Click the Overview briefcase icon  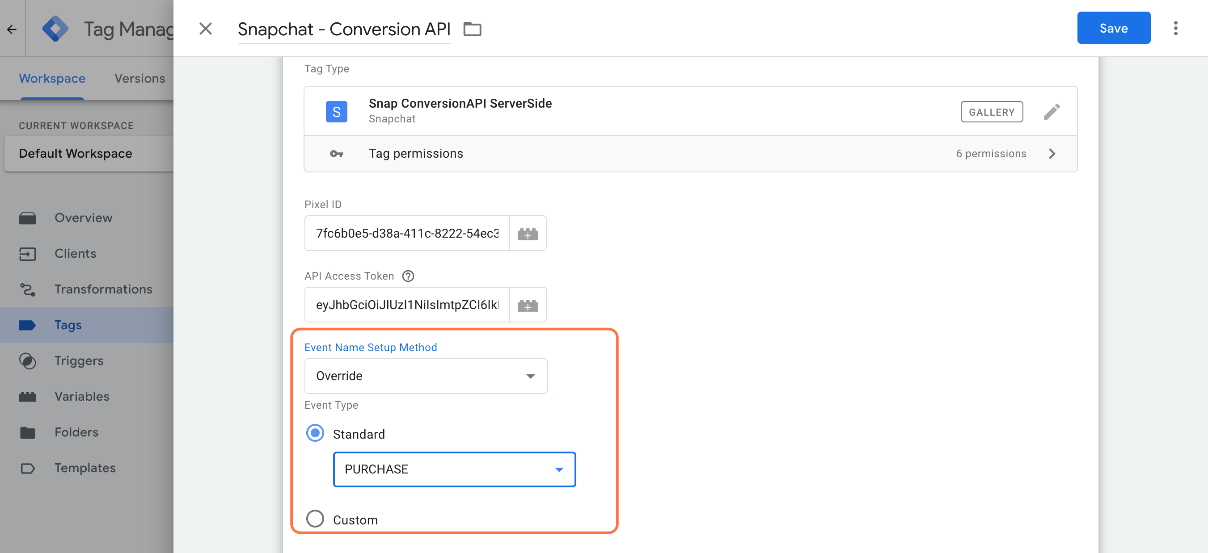27,218
